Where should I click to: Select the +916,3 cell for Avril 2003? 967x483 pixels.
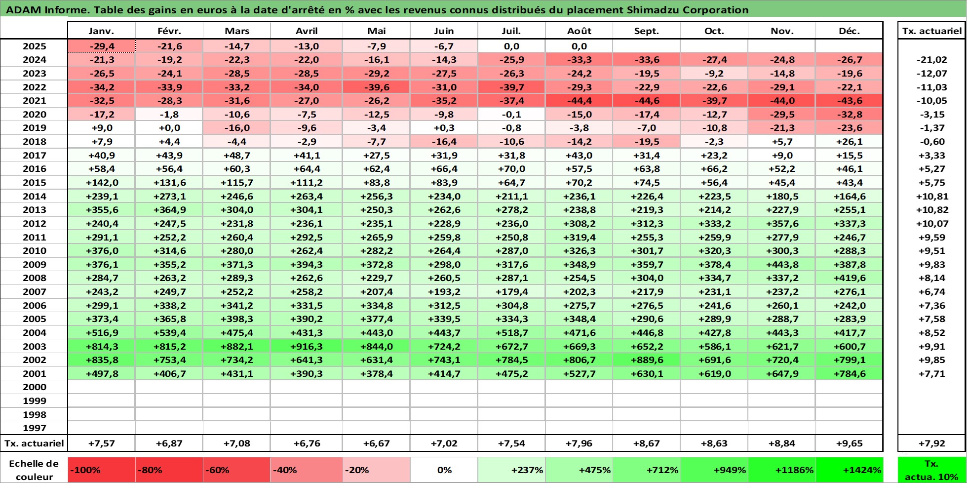(306, 346)
